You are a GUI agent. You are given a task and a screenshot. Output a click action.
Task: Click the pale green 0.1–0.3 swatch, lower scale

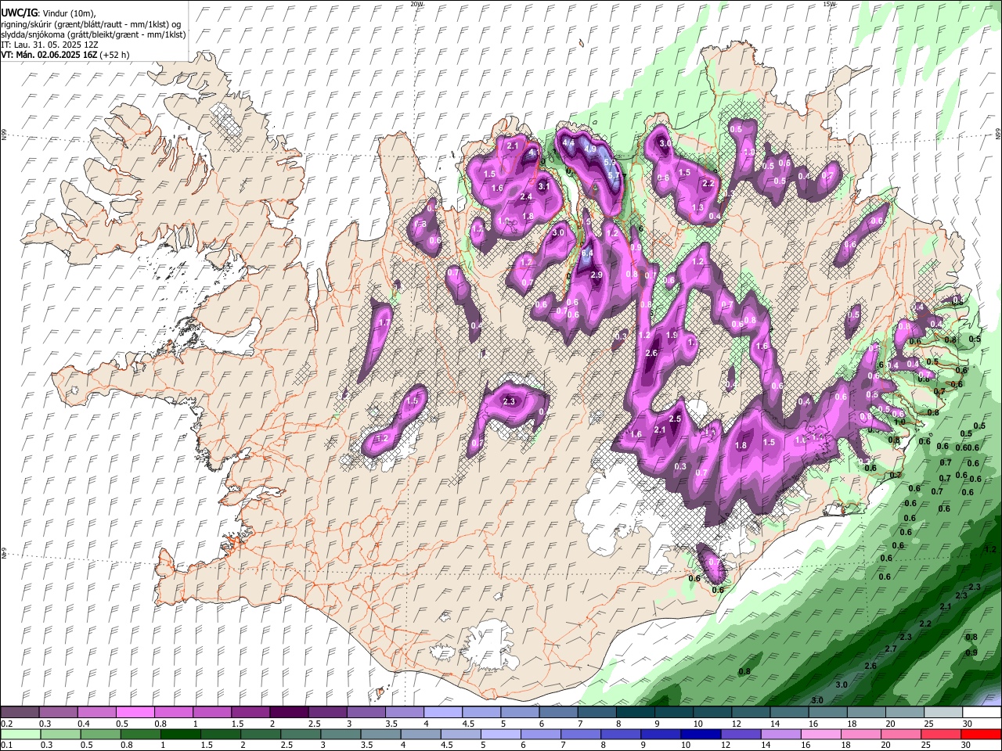click(20, 735)
